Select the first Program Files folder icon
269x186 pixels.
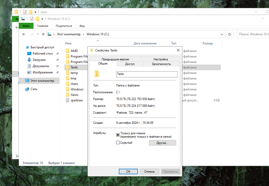68,56
